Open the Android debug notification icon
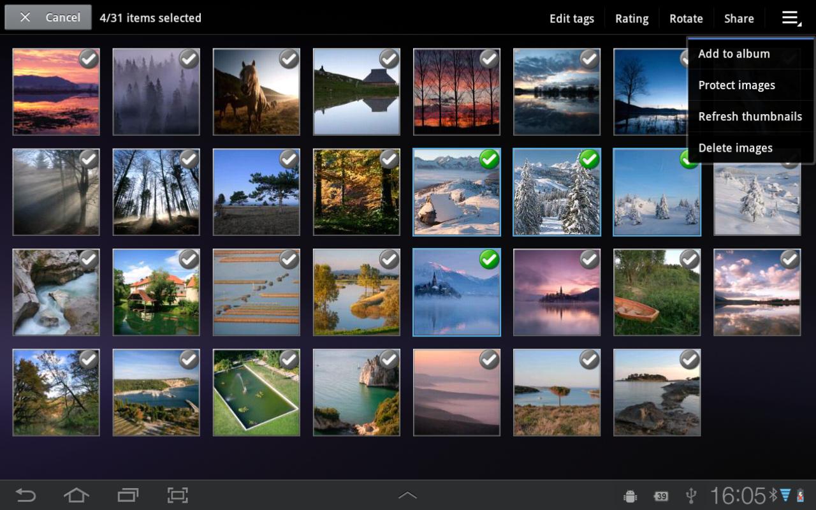 coord(630,496)
